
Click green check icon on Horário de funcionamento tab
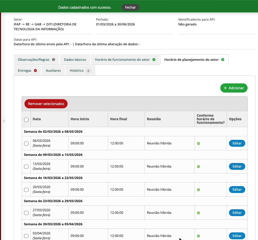click(x=154, y=60)
